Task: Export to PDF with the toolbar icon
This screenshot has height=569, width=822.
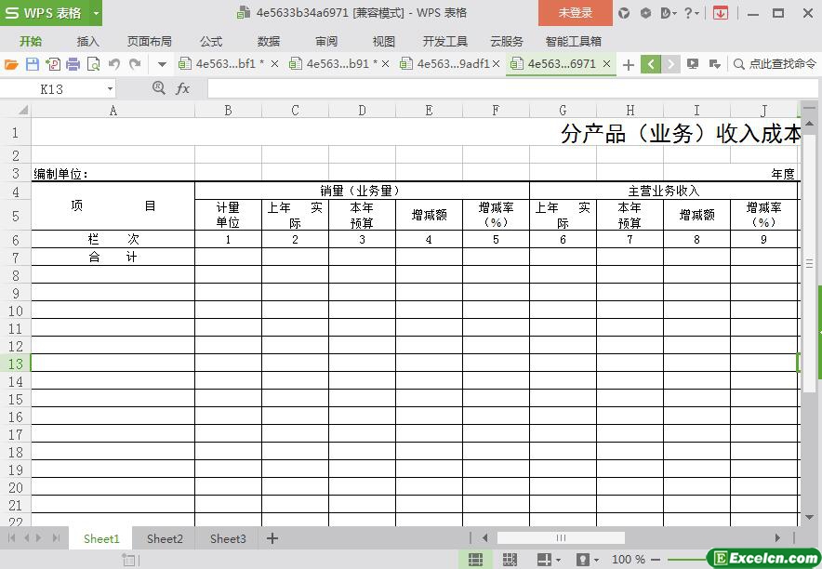Action: tap(53, 64)
